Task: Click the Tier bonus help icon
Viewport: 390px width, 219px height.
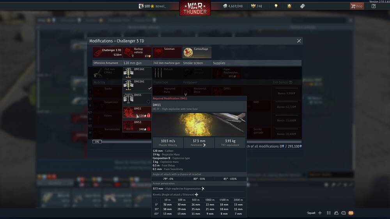Action: (x=290, y=82)
